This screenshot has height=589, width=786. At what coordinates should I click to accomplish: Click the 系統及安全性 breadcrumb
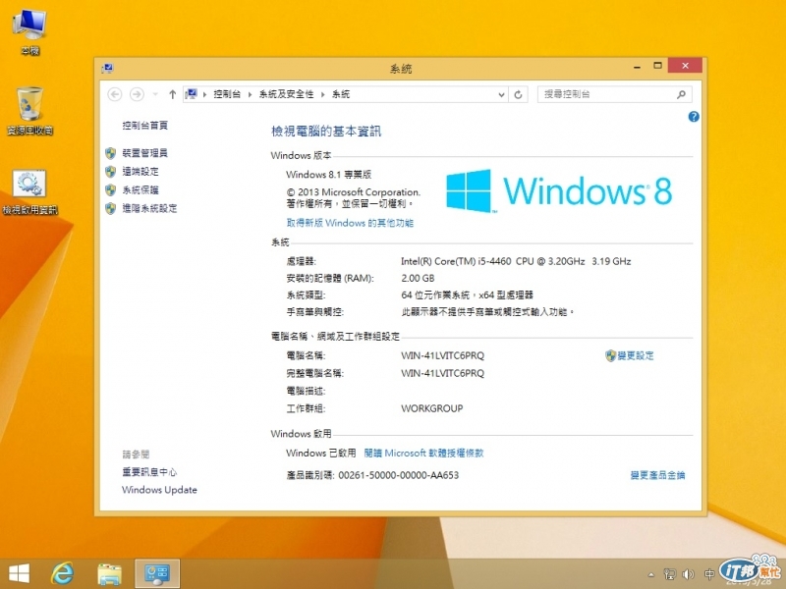[x=286, y=94]
